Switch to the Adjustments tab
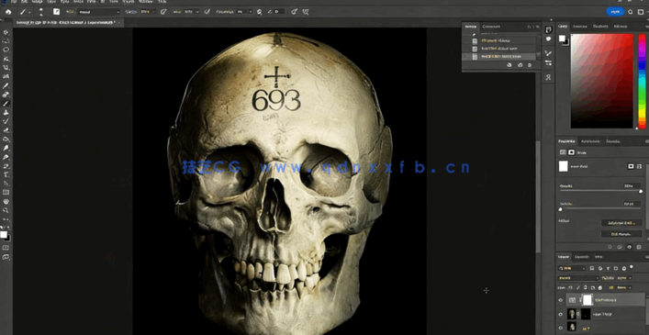This screenshot has height=335, width=649. [590, 141]
